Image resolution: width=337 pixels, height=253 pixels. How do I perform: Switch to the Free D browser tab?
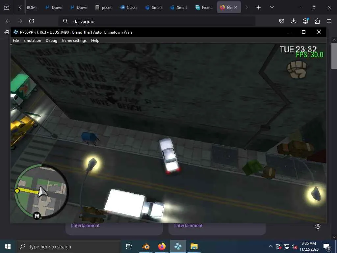(203, 7)
